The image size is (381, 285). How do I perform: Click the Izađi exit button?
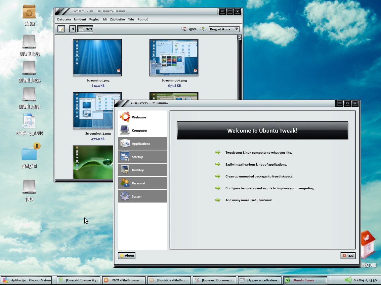pos(348,255)
